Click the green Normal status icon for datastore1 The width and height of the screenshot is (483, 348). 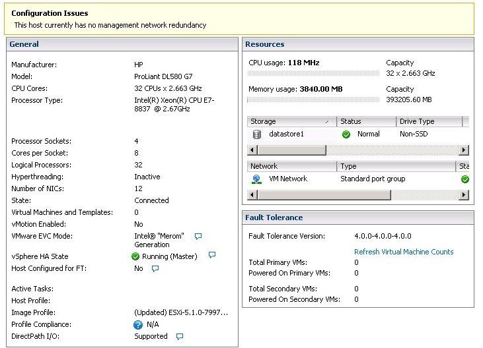[346, 134]
